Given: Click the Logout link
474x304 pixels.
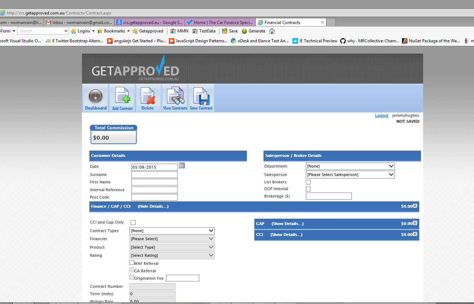Looking at the screenshot, I should (x=381, y=116).
